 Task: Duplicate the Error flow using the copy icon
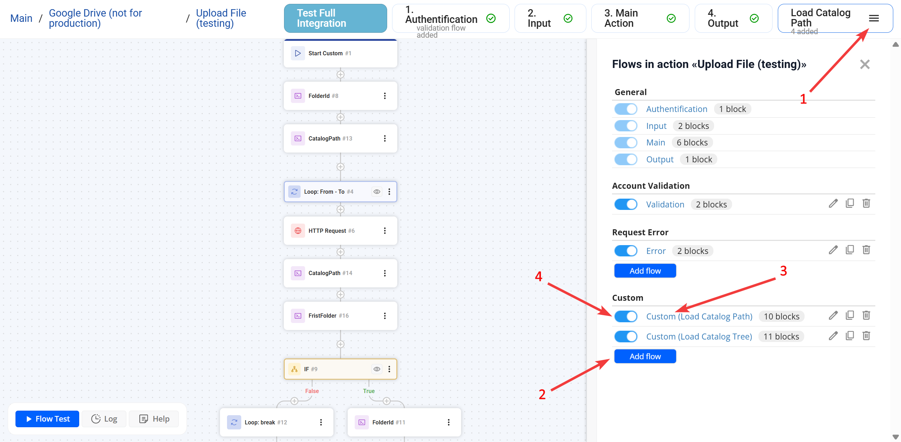(850, 250)
